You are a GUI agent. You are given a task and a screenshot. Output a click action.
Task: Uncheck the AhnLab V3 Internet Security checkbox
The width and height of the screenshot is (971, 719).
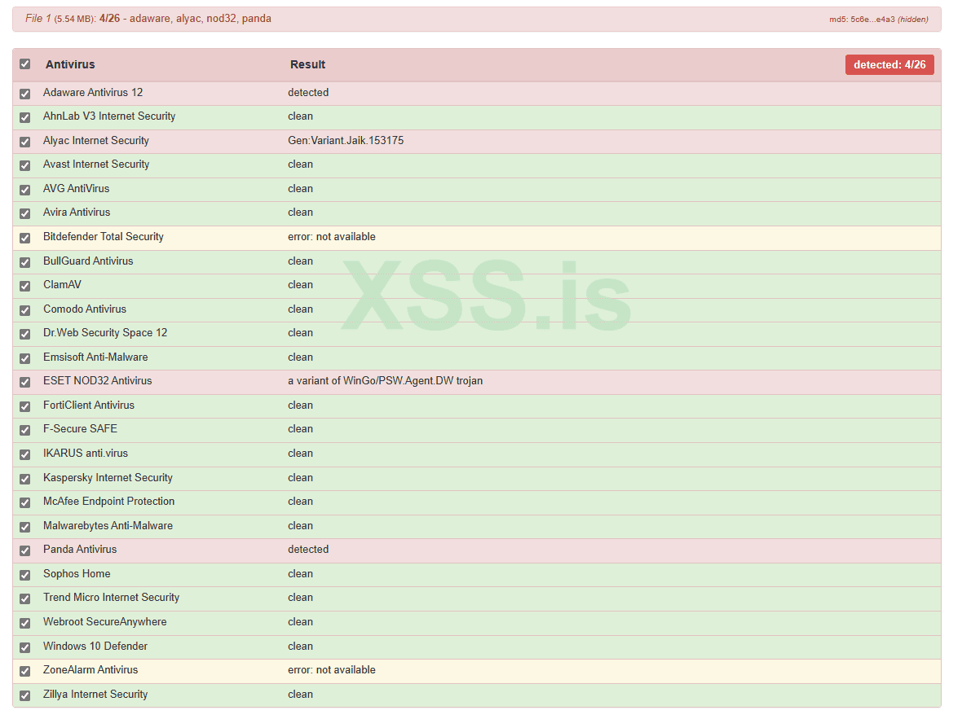click(x=24, y=117)
